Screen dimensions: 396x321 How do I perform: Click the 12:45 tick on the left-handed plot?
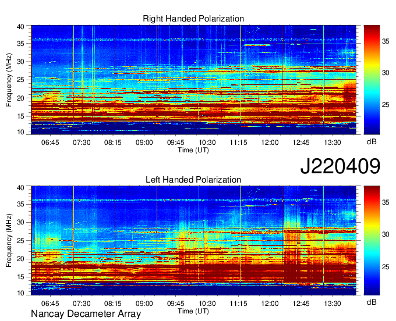pos(301,304)
